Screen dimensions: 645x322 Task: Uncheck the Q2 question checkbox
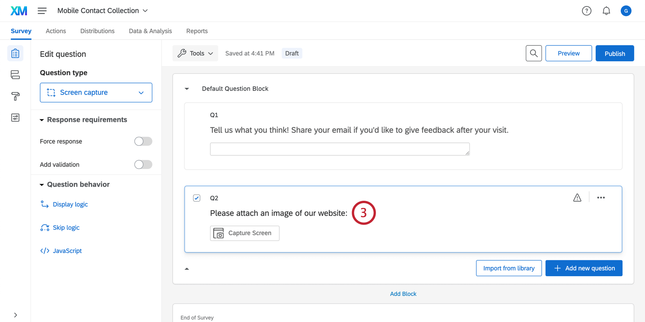pyautogui.click(x=197, y=198)
